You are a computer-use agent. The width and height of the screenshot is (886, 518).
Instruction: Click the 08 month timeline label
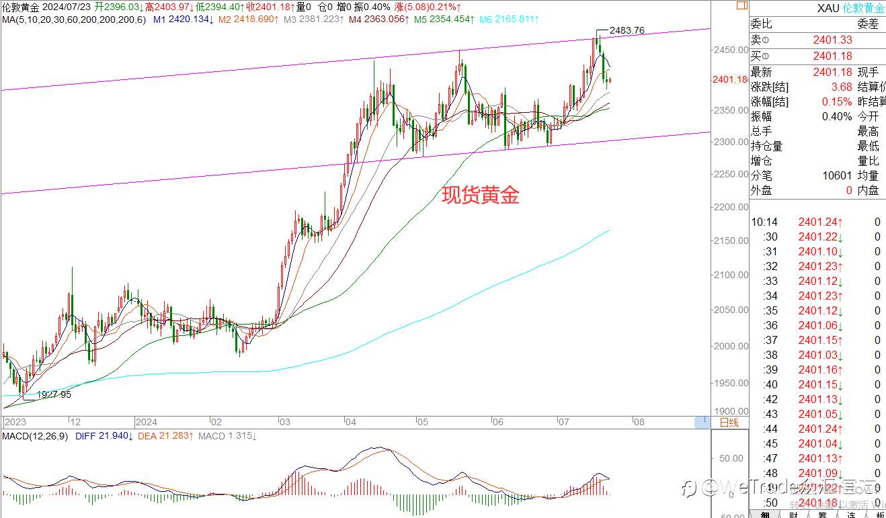pyautogui.click(x=638, y=423)
